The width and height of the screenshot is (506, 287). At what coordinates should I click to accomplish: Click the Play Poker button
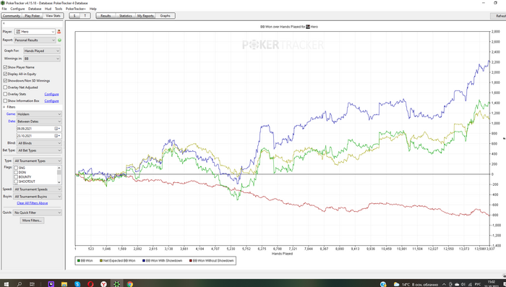pyautogui.click(x=33, y=15)
